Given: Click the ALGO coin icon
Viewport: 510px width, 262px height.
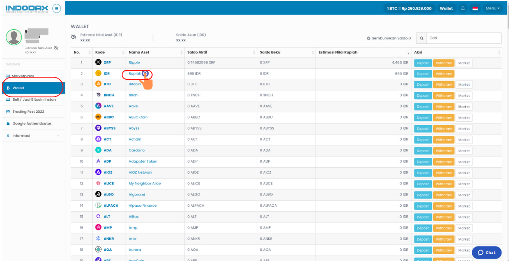Looking at the screenshot, I should pos(98,194).
